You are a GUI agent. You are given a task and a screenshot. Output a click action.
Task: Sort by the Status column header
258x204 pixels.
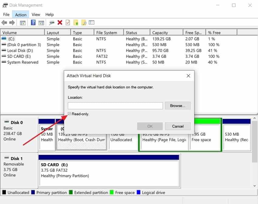137,32
